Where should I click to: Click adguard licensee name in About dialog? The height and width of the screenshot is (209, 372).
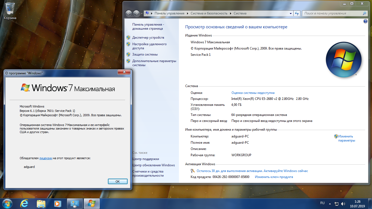point(29,167)
